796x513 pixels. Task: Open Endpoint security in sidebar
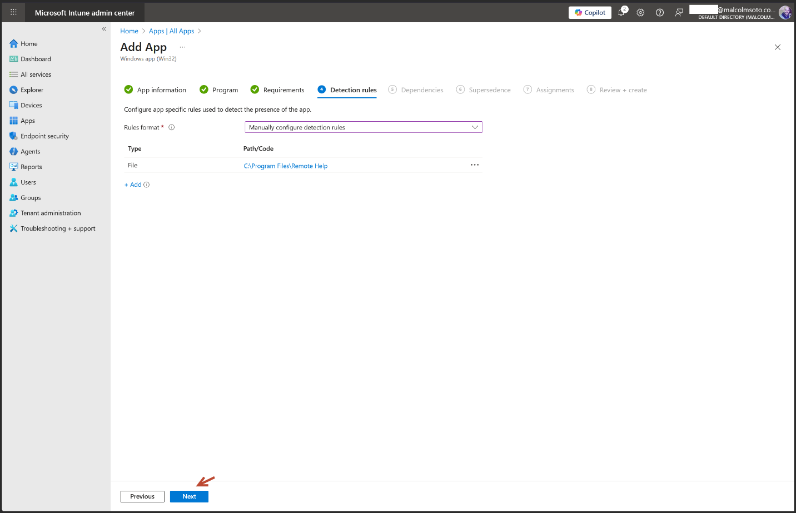(x=44, y=136)
